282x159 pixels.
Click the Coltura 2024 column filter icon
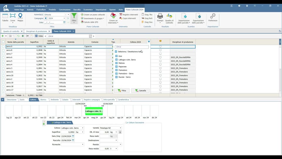click(x=149, y=42)
